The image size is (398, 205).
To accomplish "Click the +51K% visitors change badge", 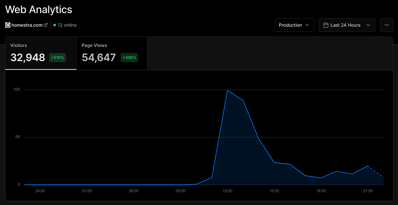I will click(58, 57).
